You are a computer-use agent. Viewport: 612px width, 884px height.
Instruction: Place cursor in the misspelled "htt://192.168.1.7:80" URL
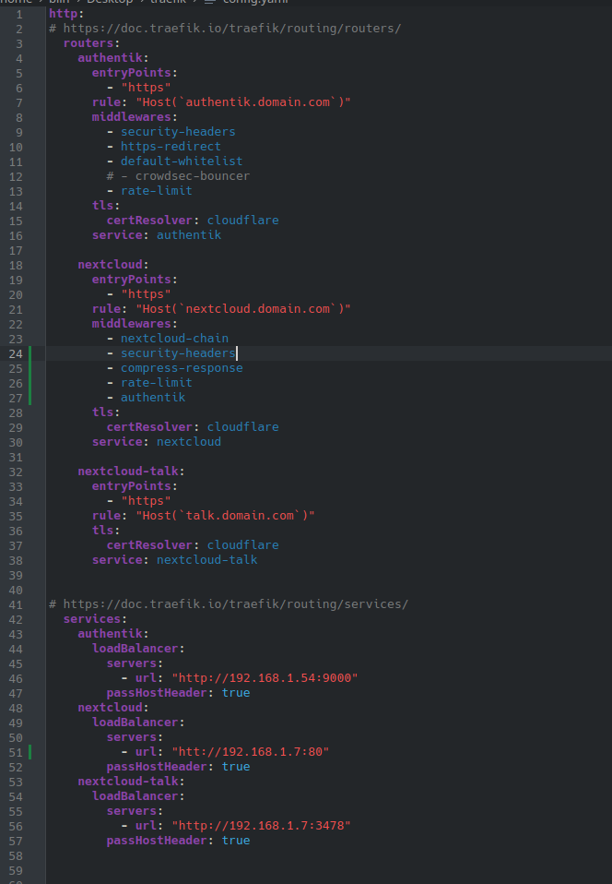(250, 752)
